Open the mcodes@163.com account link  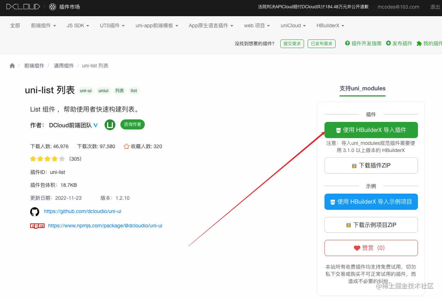click(x=399, y=7)
